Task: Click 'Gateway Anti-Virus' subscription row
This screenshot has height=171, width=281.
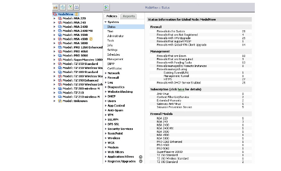Action: coord(200,104)
